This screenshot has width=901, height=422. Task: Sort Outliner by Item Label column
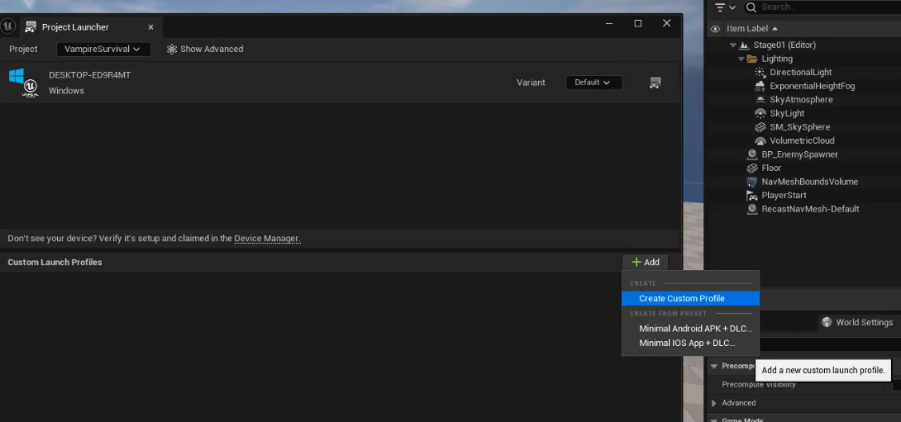[x=752, y=29]
